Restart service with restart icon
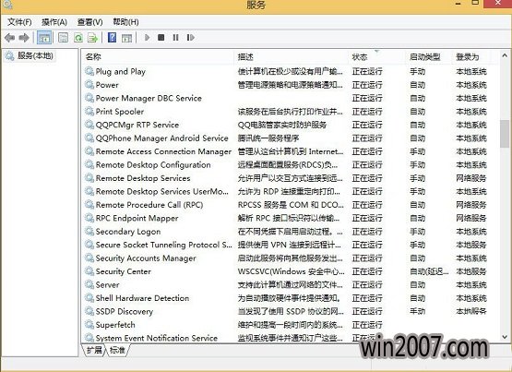Screen dimensions: 512x372 coord(190,38)
